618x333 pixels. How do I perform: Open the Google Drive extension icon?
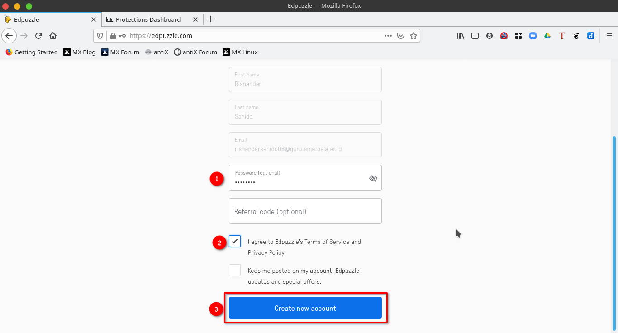click(x=547, y=36)
